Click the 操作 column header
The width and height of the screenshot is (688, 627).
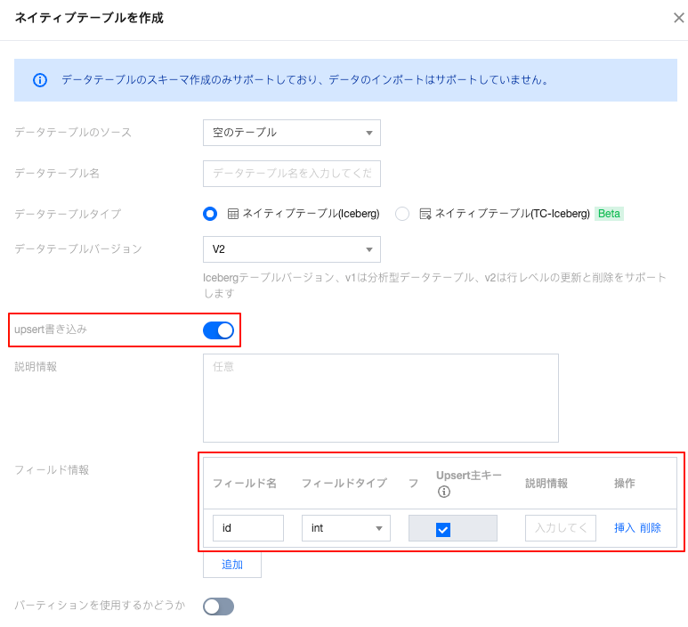coord(625,484)
